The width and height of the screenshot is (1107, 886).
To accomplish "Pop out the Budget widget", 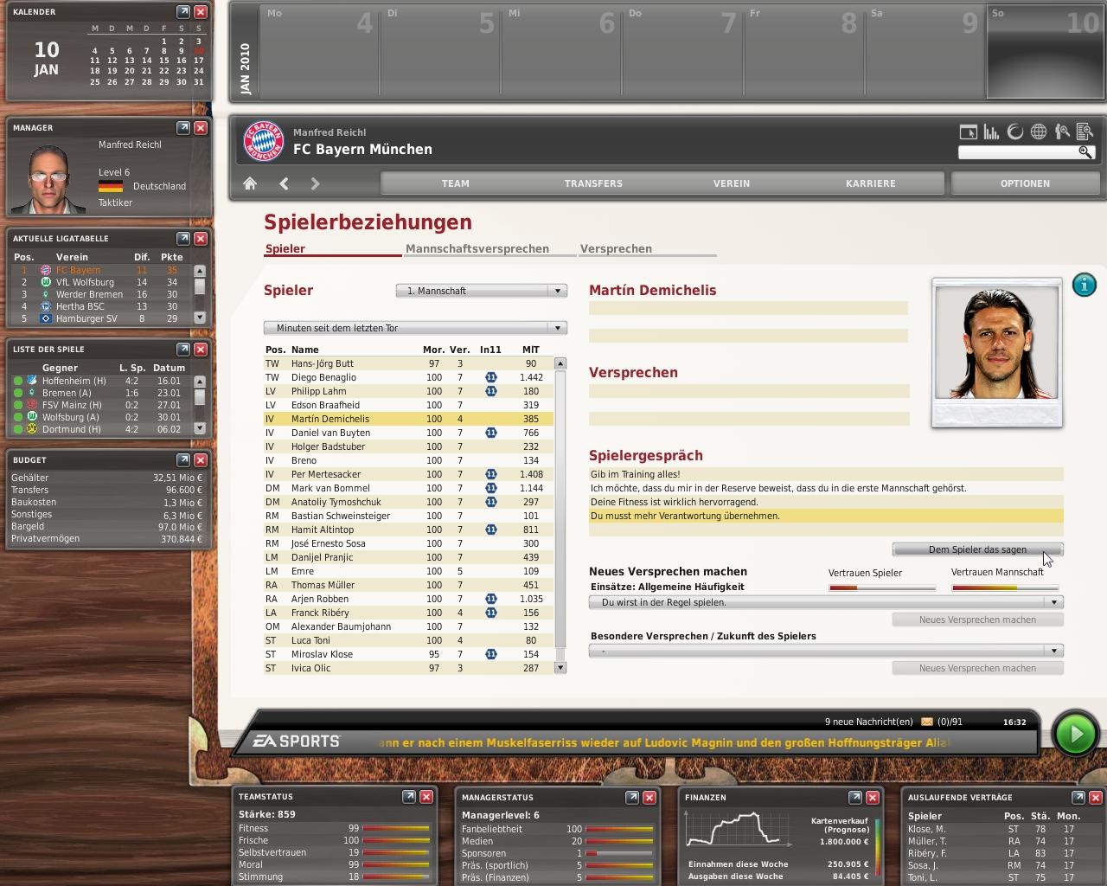I will [183, 460].
